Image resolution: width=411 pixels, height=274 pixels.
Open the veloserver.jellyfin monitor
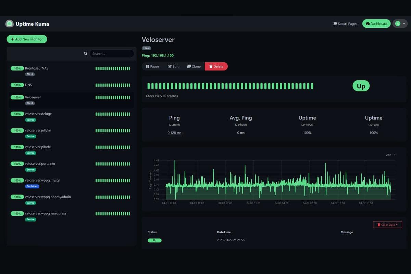tap(71, 133)
